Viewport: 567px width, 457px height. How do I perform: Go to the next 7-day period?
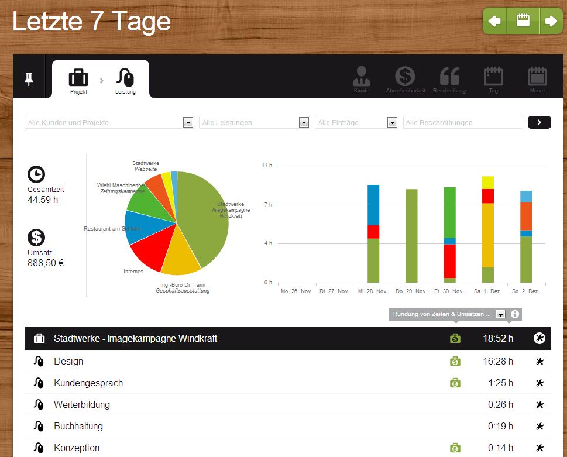pos(551,21)
